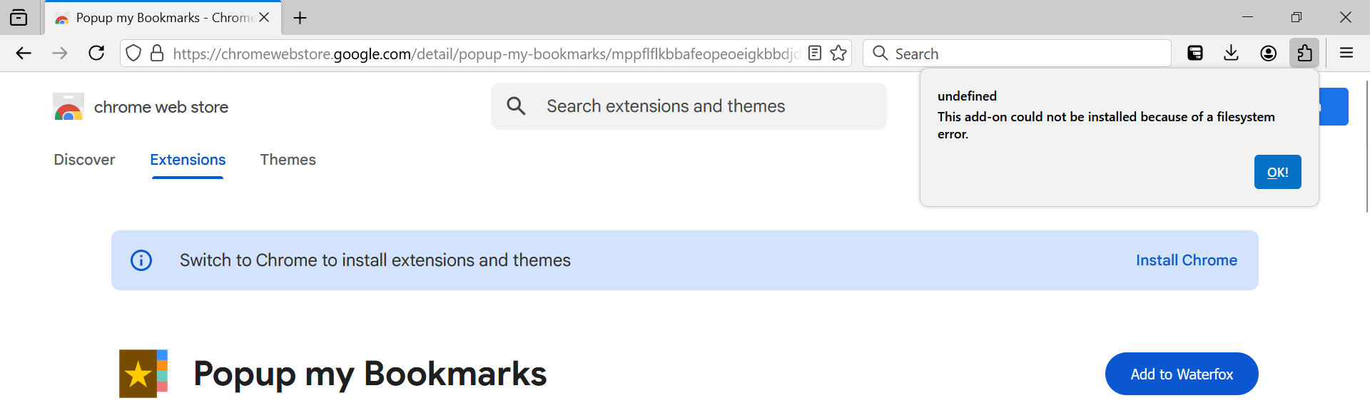The width and height of the screenshot is (1370, 408).
Task: Open the account profile icon
Action: coord(1268,53)
